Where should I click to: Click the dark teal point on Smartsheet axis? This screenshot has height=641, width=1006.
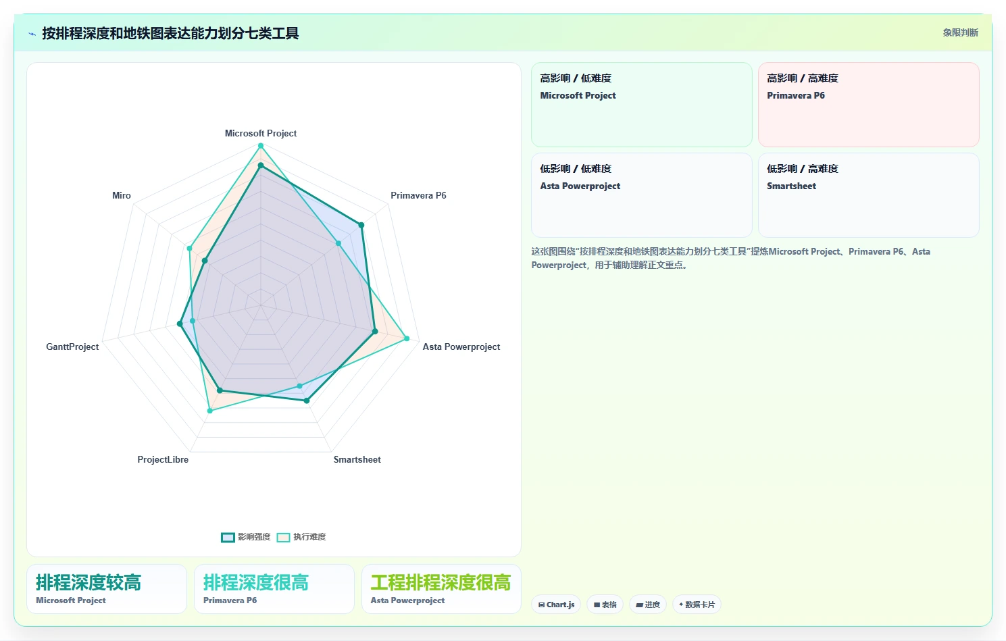307,401
